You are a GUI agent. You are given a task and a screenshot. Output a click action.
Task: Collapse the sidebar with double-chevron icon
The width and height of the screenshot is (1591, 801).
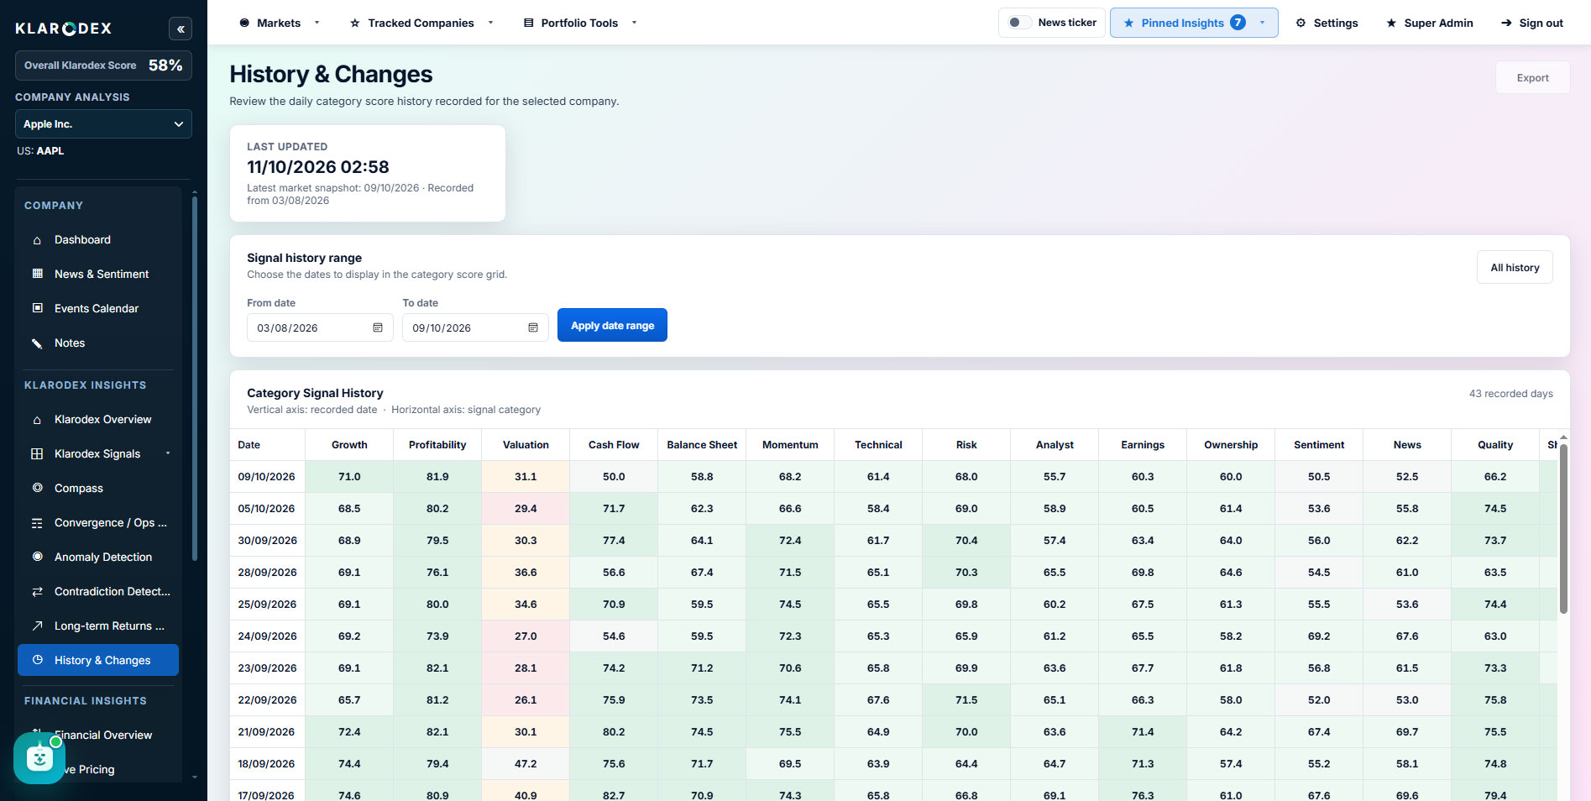pos(181,29)
